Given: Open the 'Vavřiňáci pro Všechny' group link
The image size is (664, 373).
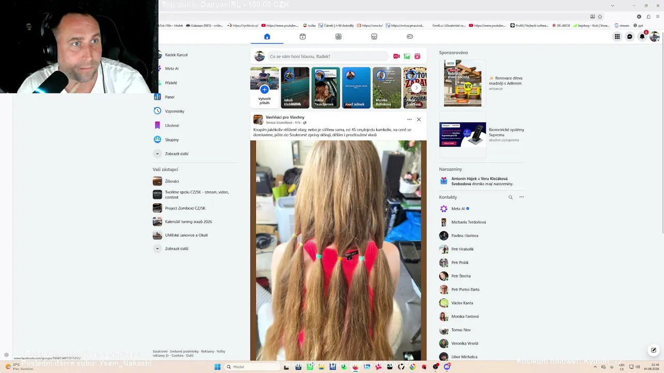Looking at the screenshot, I should 285,117.
